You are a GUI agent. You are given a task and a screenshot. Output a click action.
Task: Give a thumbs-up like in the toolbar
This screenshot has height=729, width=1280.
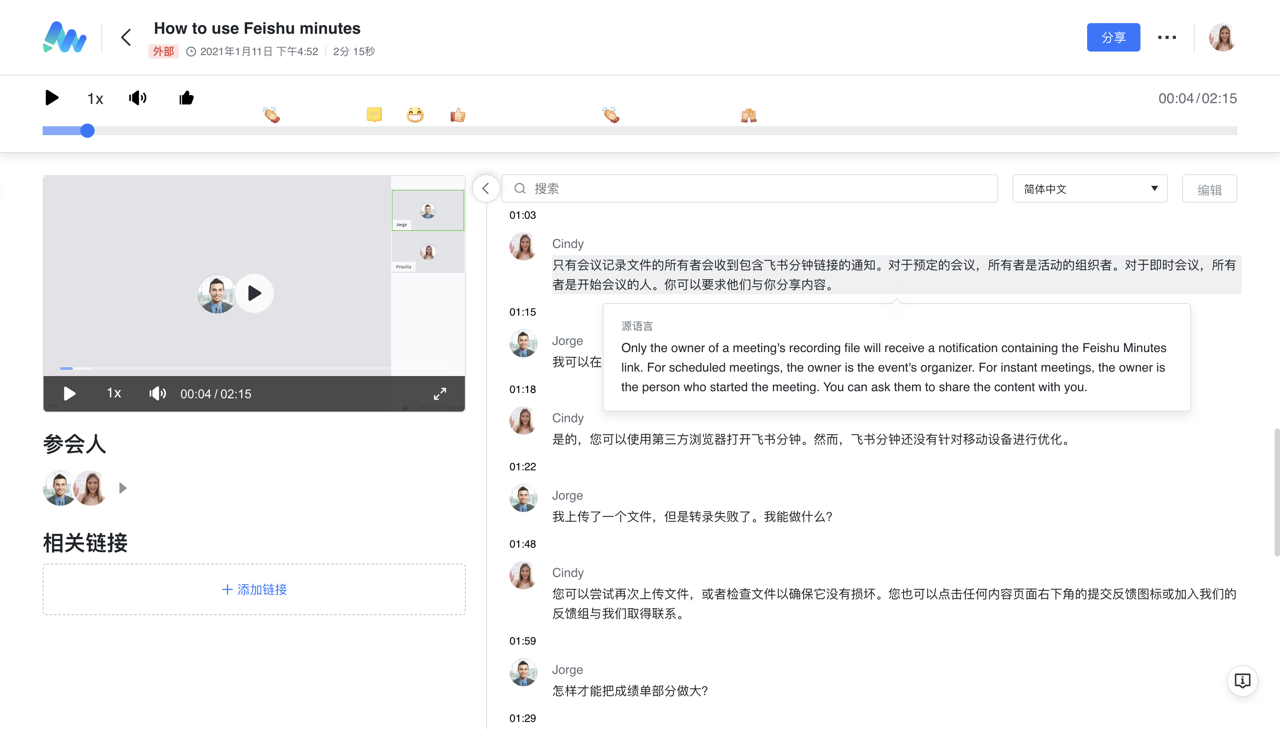pos(186,98)
